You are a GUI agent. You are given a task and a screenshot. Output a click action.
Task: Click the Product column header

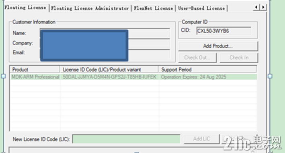35,70
